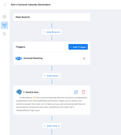Click the Add Trigger button
The width and height of the screenshot is (121, 135).
click(78, 47)
